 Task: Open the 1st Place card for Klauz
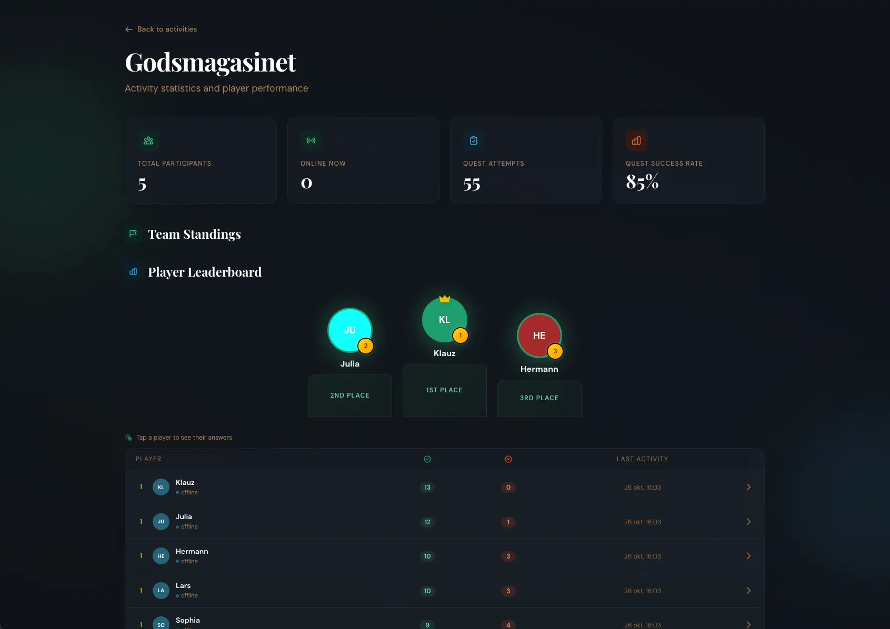(444, 390)
